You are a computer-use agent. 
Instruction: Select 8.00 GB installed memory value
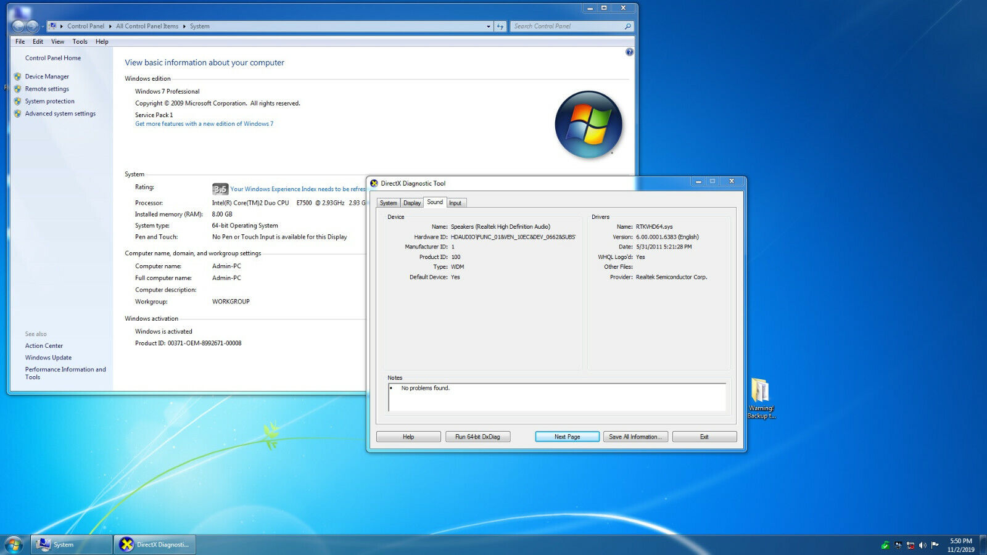click(x=222, y=215)
